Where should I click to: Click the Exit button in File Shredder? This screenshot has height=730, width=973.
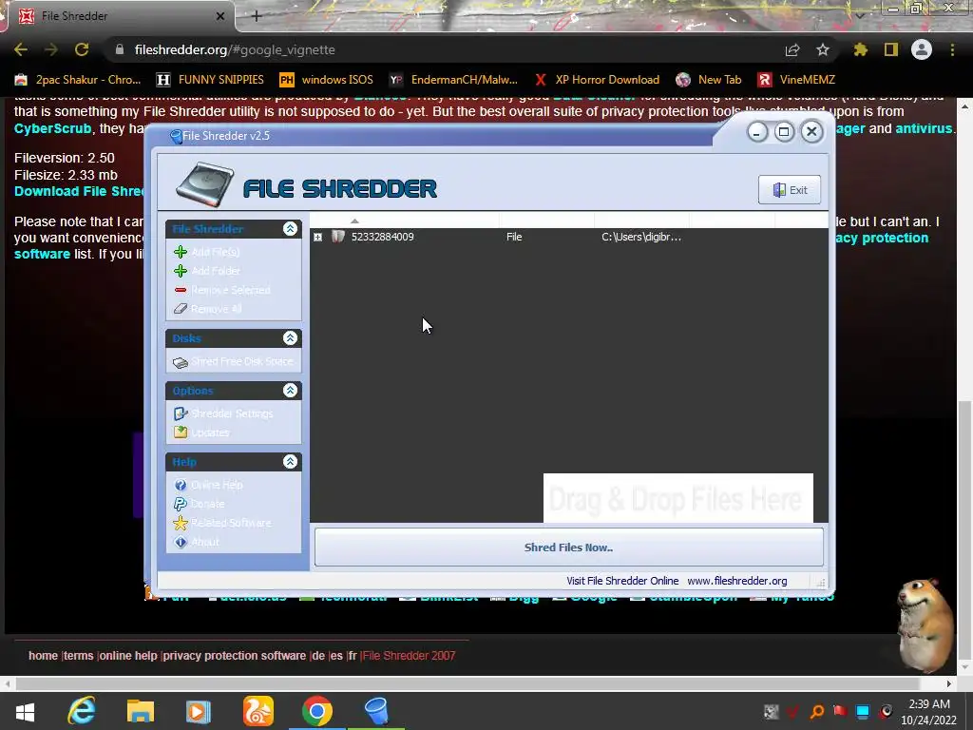[x=790, y=190]
